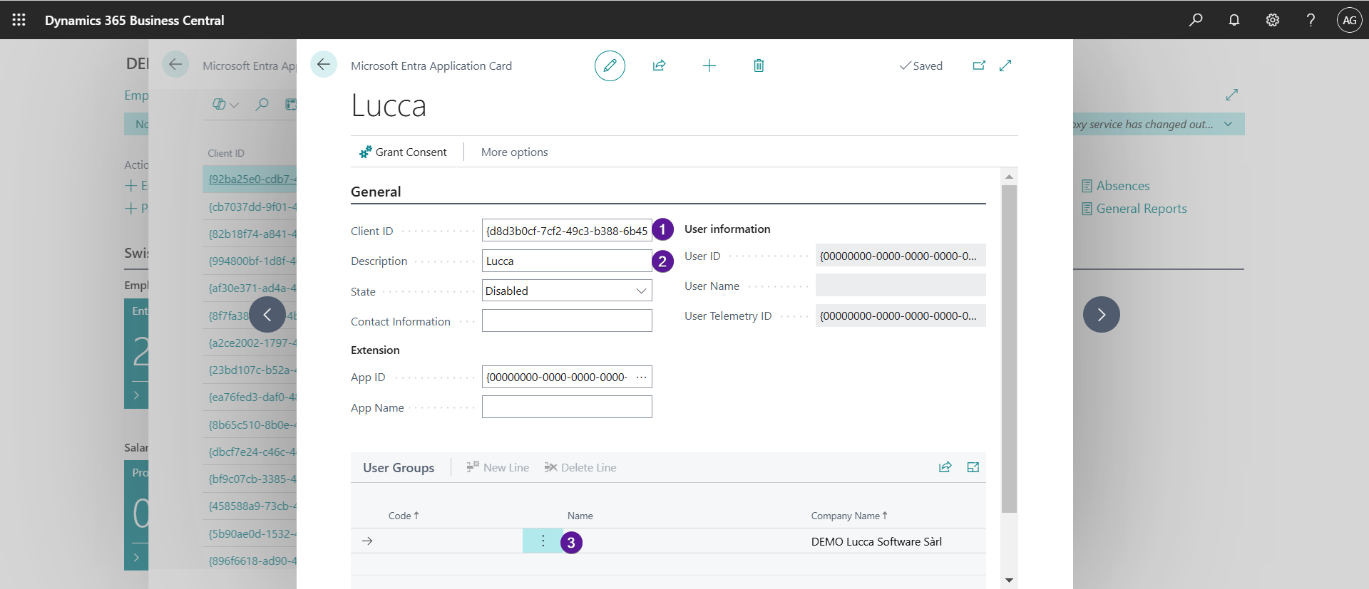Go back in the background application list
The image size is (1369, 589).
point(175,65)
